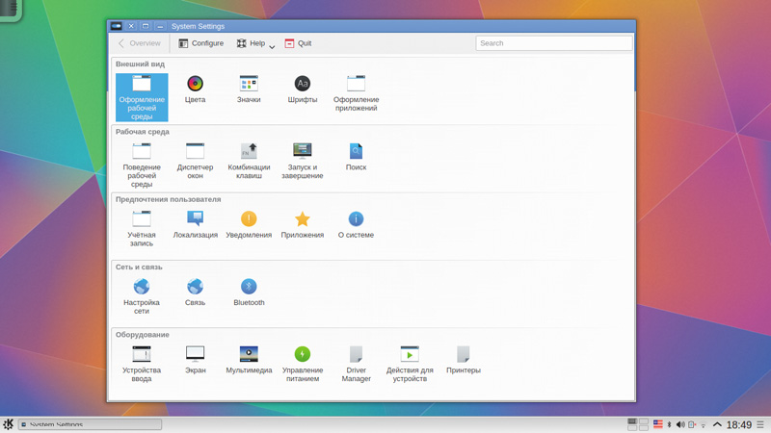The height and width of the screenshot is (433, 771).
Task: Open the panel toolbox menu button
Action: (760, 424)
